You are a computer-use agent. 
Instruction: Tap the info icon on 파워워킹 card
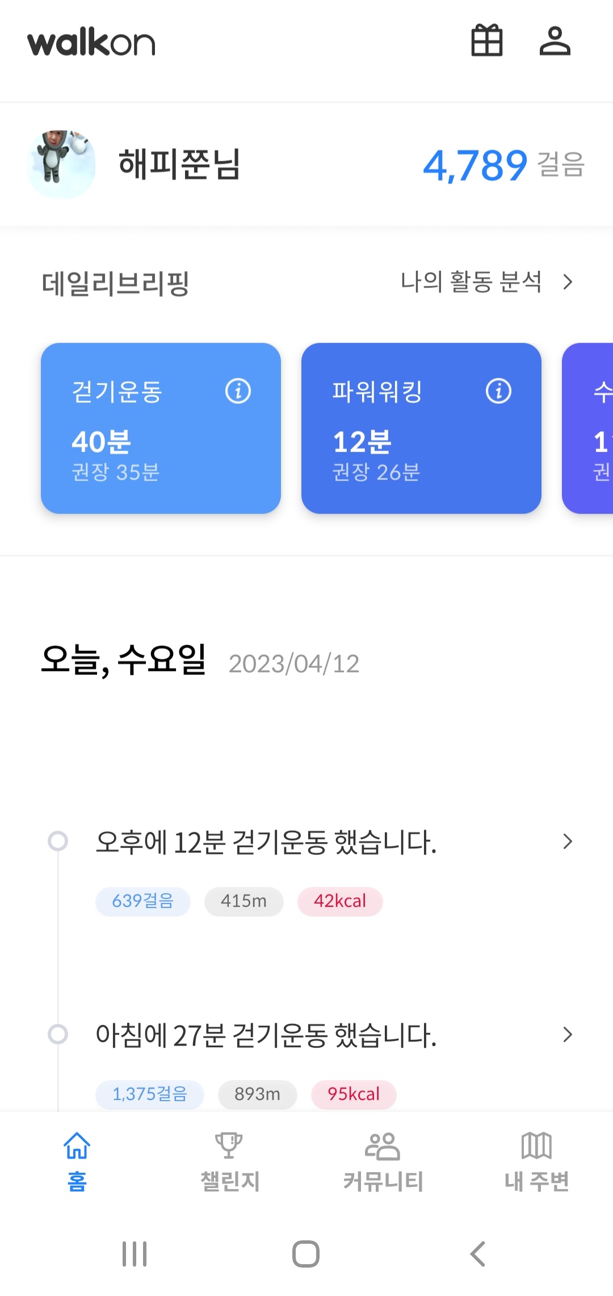tap(498, 391)
